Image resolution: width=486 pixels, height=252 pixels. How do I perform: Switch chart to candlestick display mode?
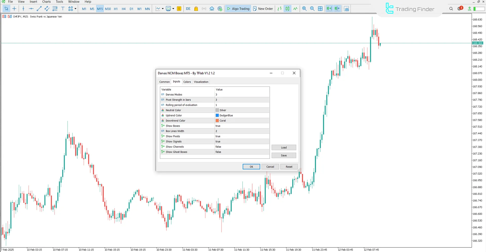287,9
